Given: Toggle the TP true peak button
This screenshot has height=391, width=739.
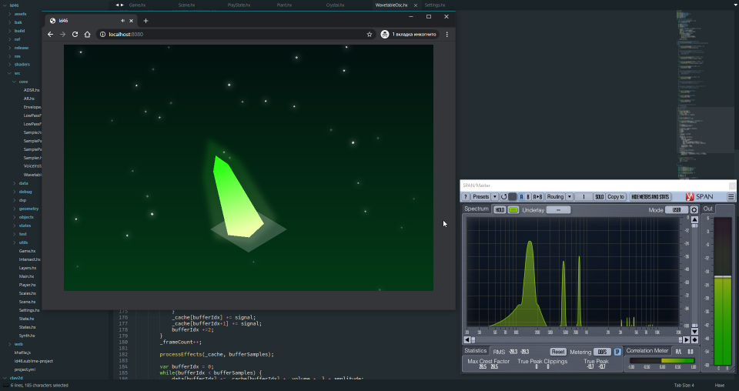Looking at the screenshot, I should [x=617, y=352].
